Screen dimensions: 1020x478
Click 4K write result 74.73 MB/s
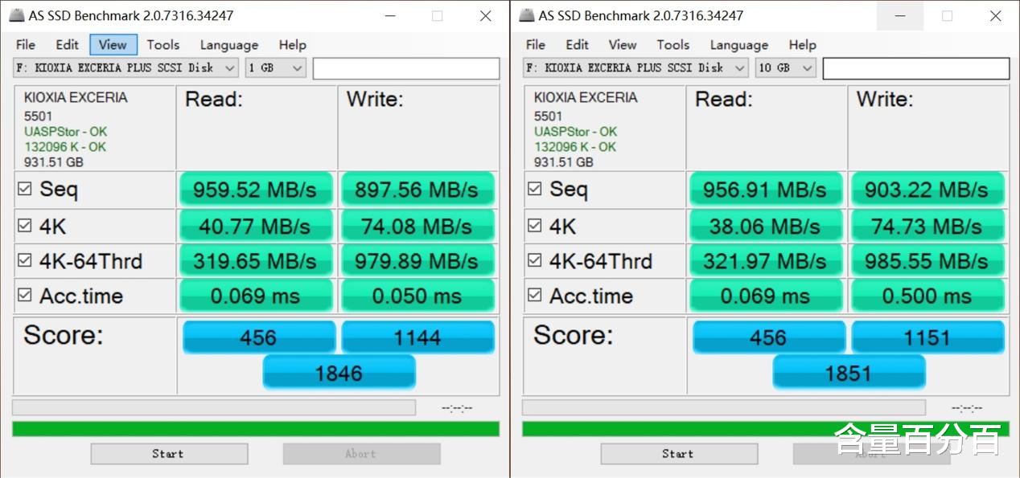tap(927, 227)
